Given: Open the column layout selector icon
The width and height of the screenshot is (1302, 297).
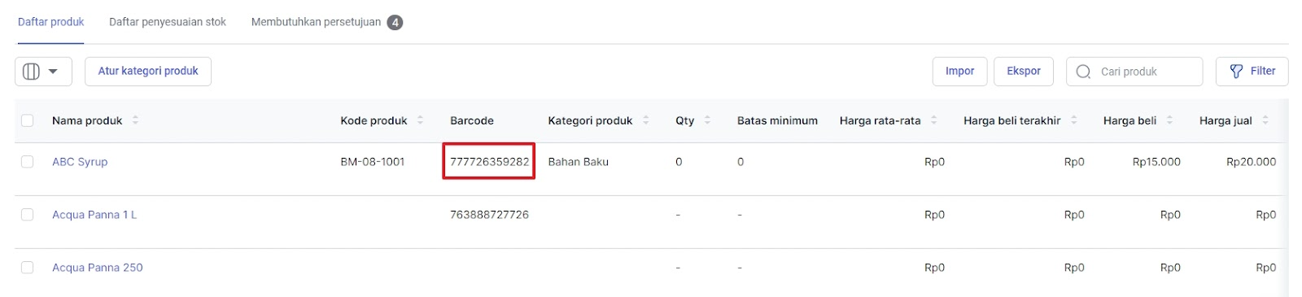Looking at the screenshot, I should tap(31, 72).
